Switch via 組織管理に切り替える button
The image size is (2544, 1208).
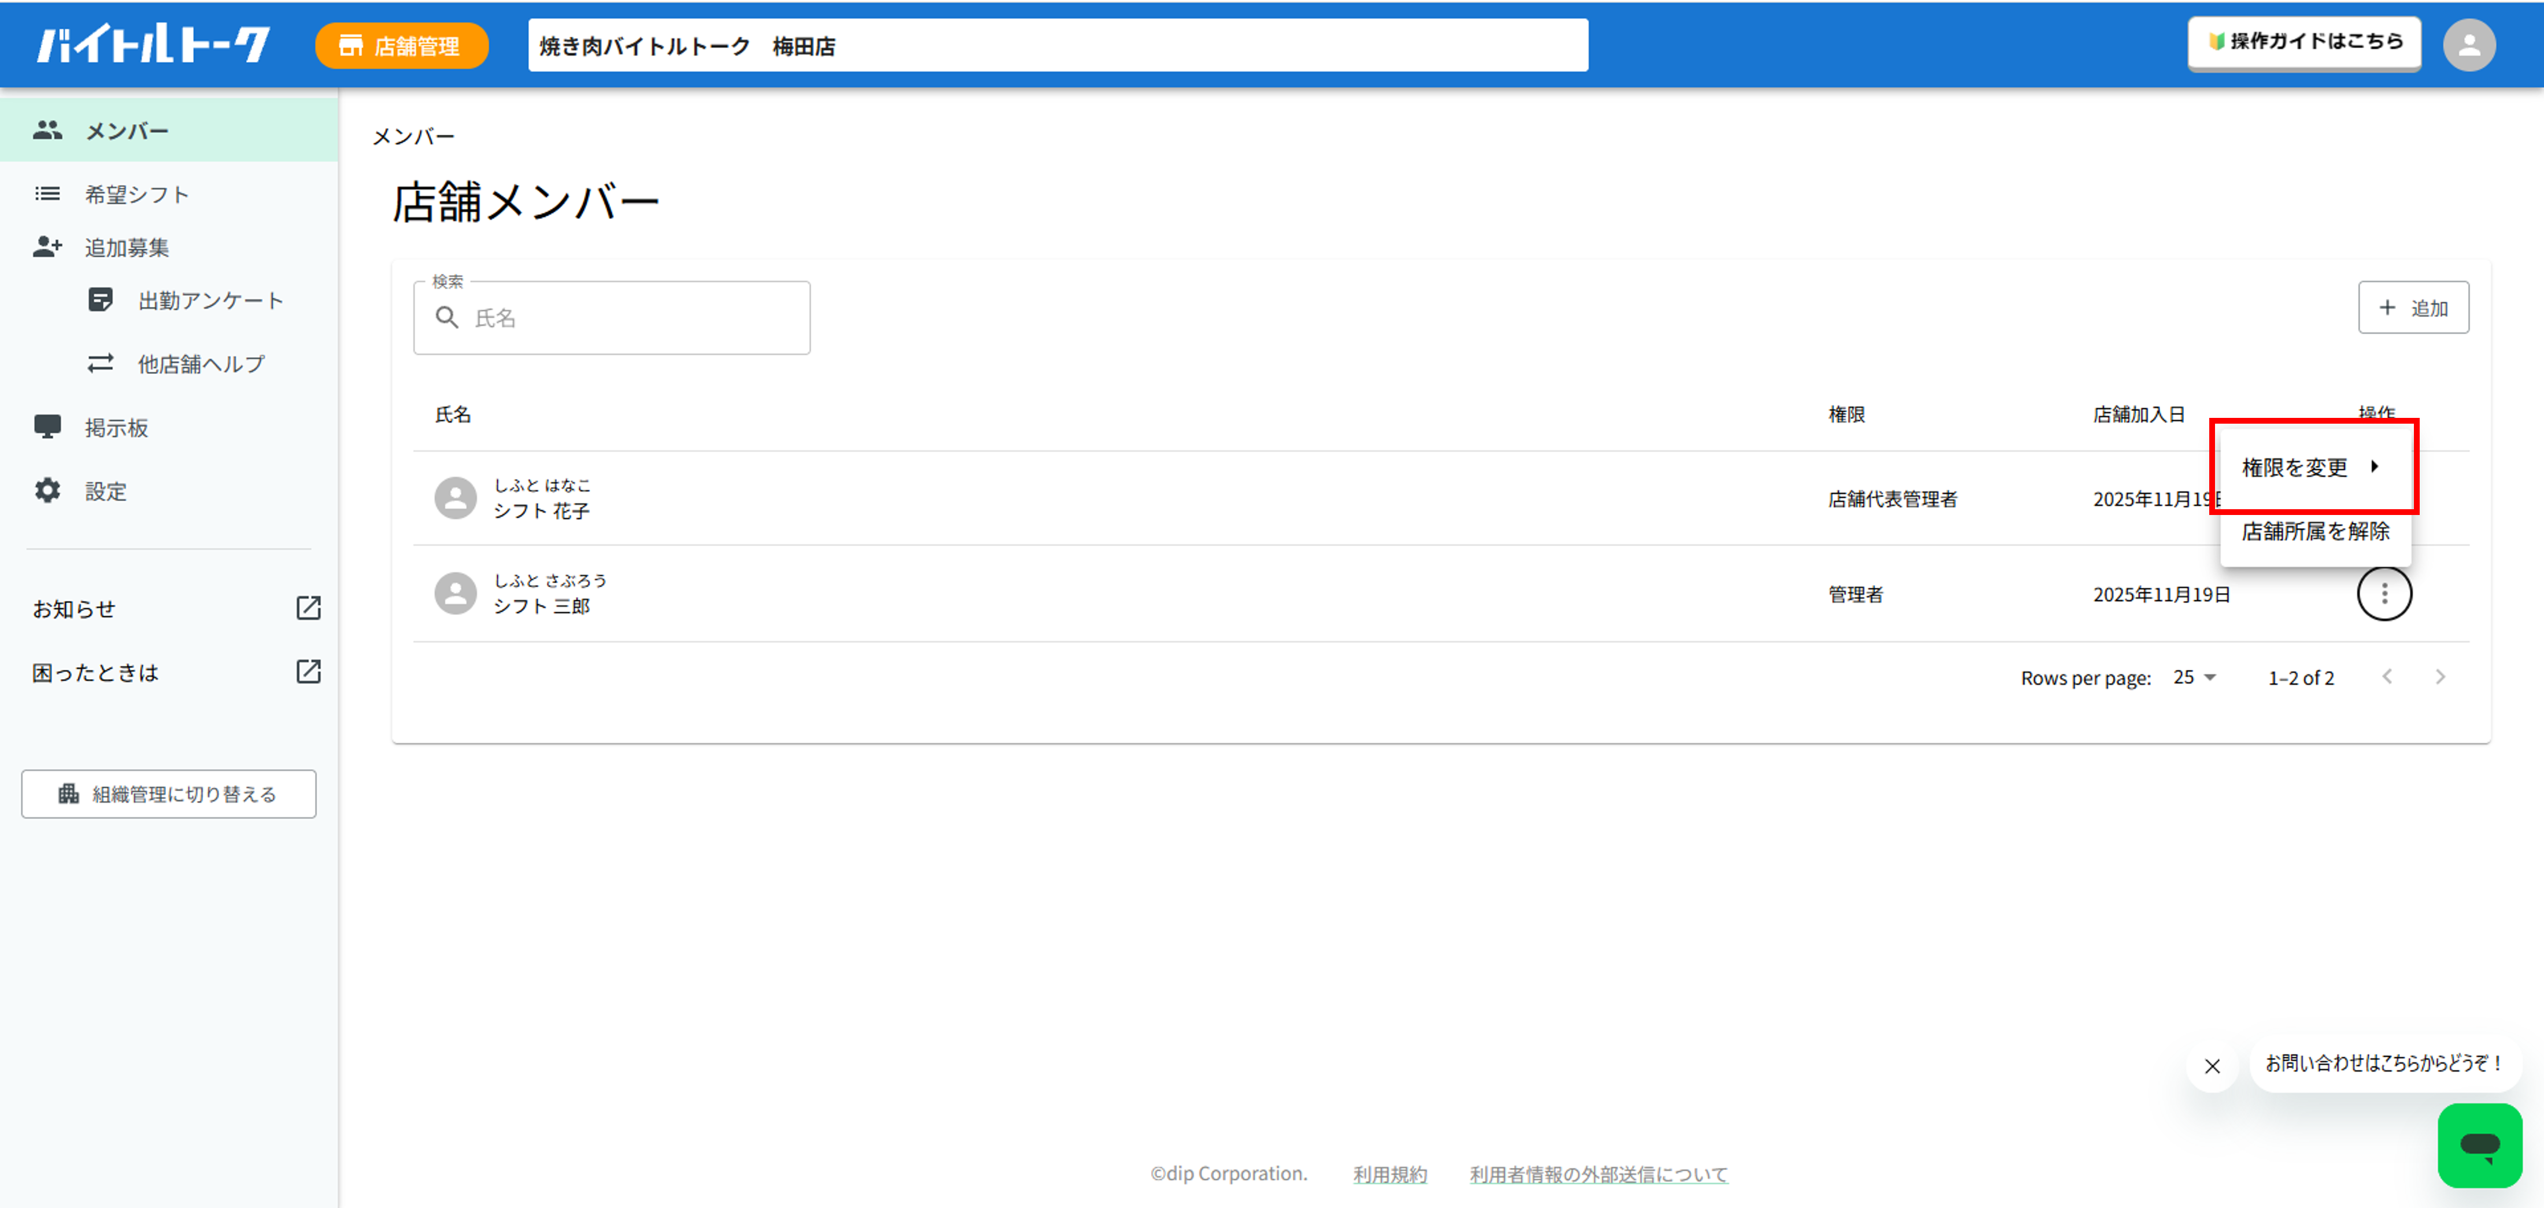coord(169,794)
